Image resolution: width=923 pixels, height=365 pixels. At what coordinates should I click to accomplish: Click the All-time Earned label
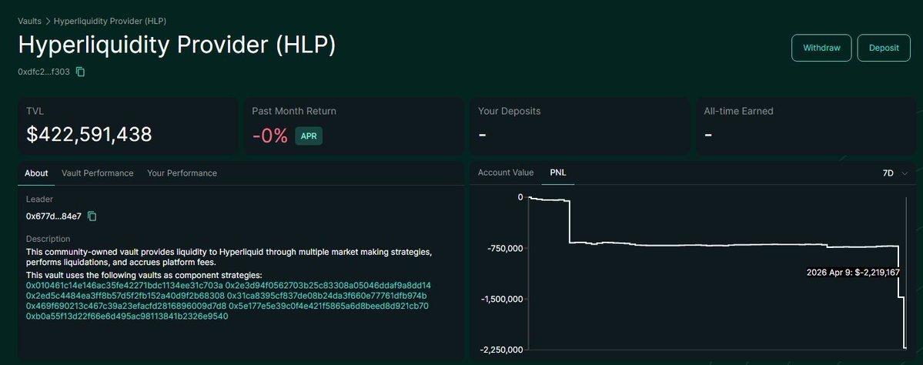click(739, 111)
